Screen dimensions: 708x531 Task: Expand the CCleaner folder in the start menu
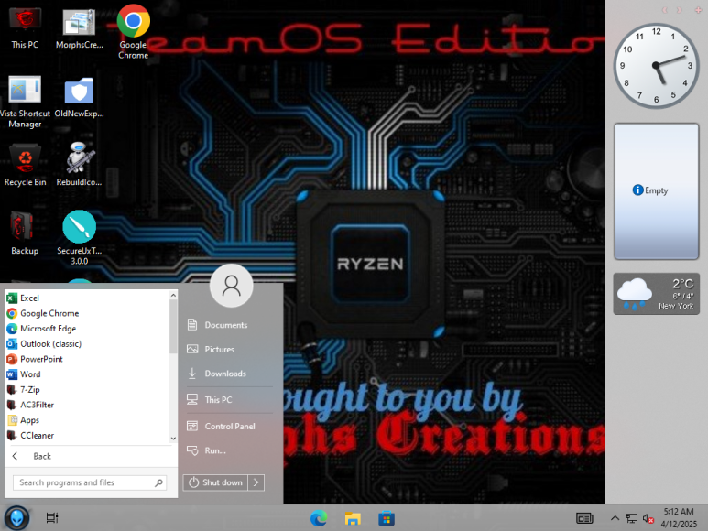pos(88,436)
